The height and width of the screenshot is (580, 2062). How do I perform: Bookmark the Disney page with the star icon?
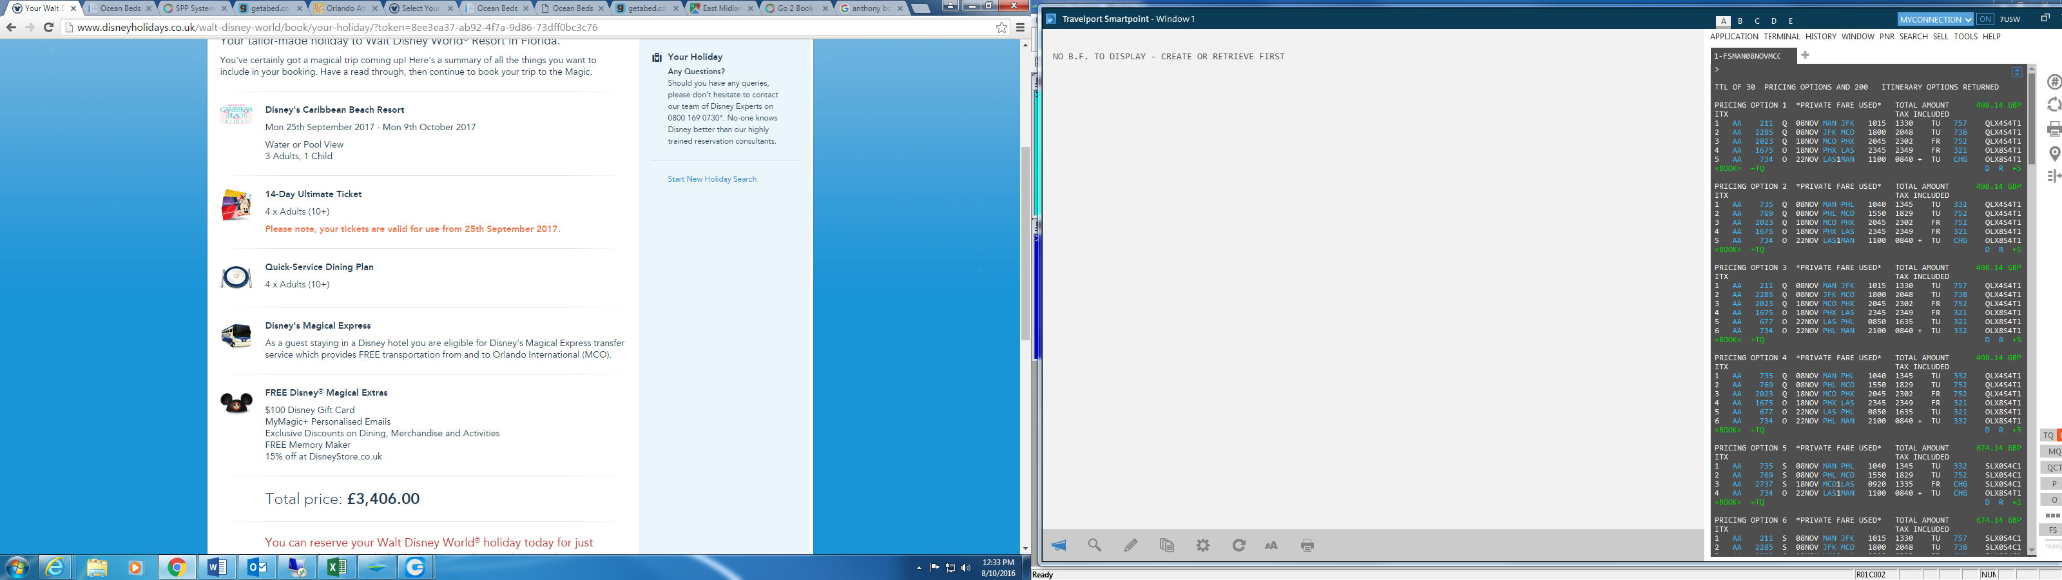tap(1001, 27)
